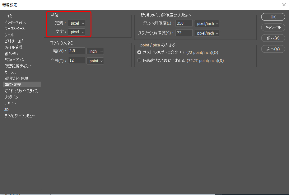The image size is (289, 195).
Task: Click the 幅(W) input field
Action: [77, 51]
